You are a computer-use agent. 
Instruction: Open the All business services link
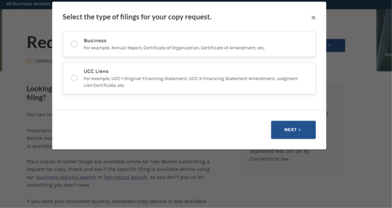point(28,4)
